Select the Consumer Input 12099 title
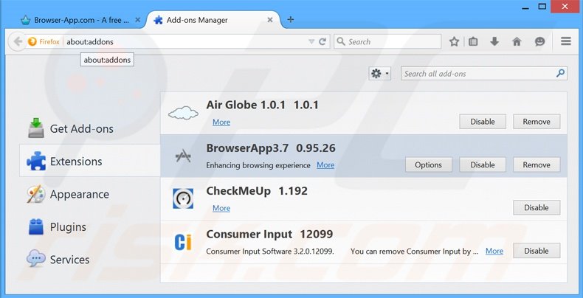Screen dimensions: 583x298 pos(269,234)
